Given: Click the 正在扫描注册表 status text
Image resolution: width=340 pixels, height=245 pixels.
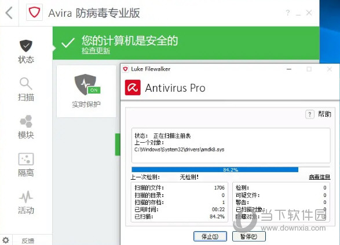Looking at the screenshot, I should point(172,136).
